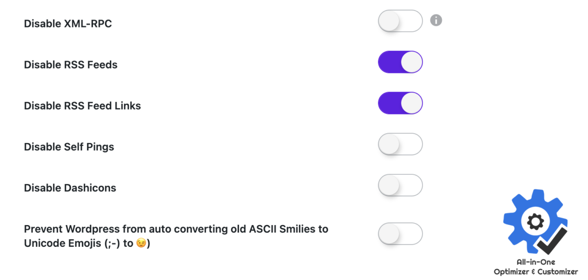Turn off the Disable RSS Feed Links switch
Image resolution: width=588 pixels, height=280 pixels.
click(400, 103)
